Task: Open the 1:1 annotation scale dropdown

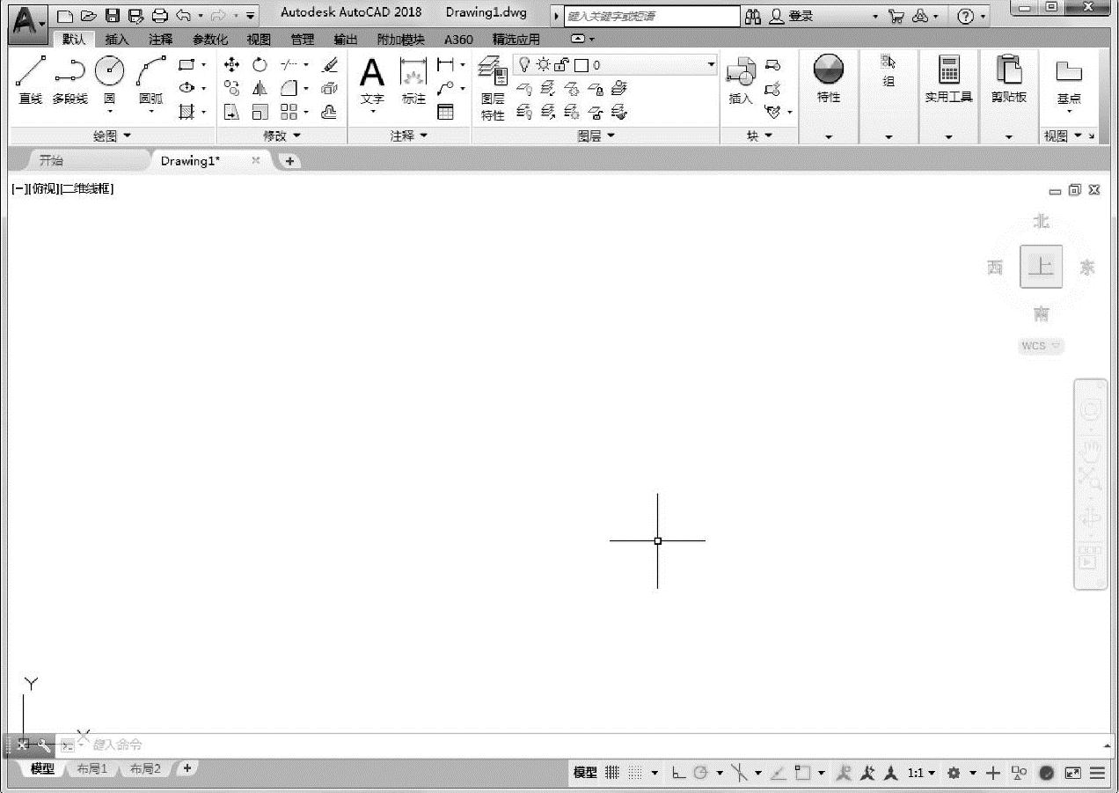Action: pyautogui.click(x=921, y=773)
